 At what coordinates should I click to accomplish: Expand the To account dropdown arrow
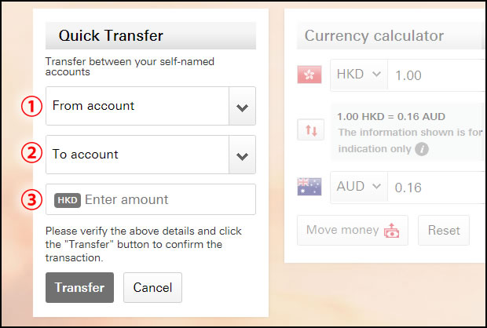click(242, 155)
